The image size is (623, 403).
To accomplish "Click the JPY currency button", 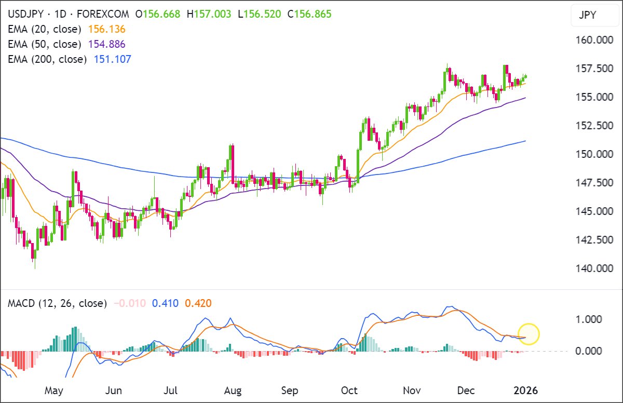I will pyautogui.click(x=595, y=15).
